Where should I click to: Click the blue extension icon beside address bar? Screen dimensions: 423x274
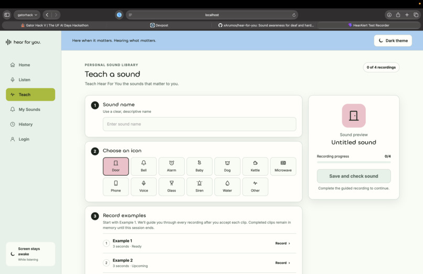click(x=119, y=15)
